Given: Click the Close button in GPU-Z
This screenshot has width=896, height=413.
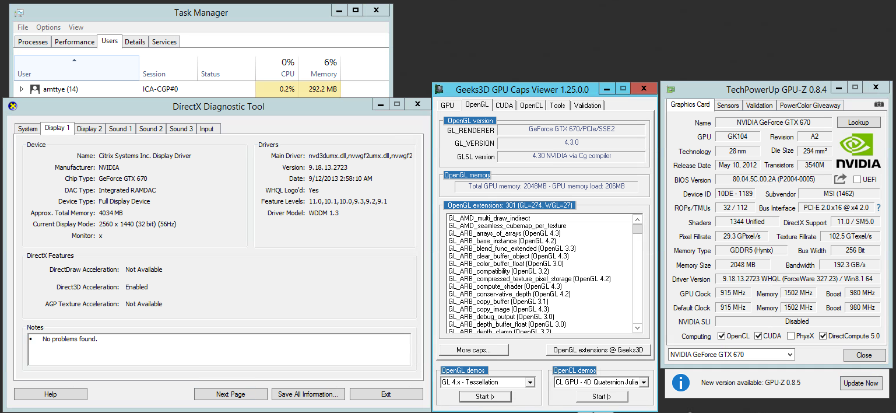Looking at the screenshot, I should (x=864, y=355).
